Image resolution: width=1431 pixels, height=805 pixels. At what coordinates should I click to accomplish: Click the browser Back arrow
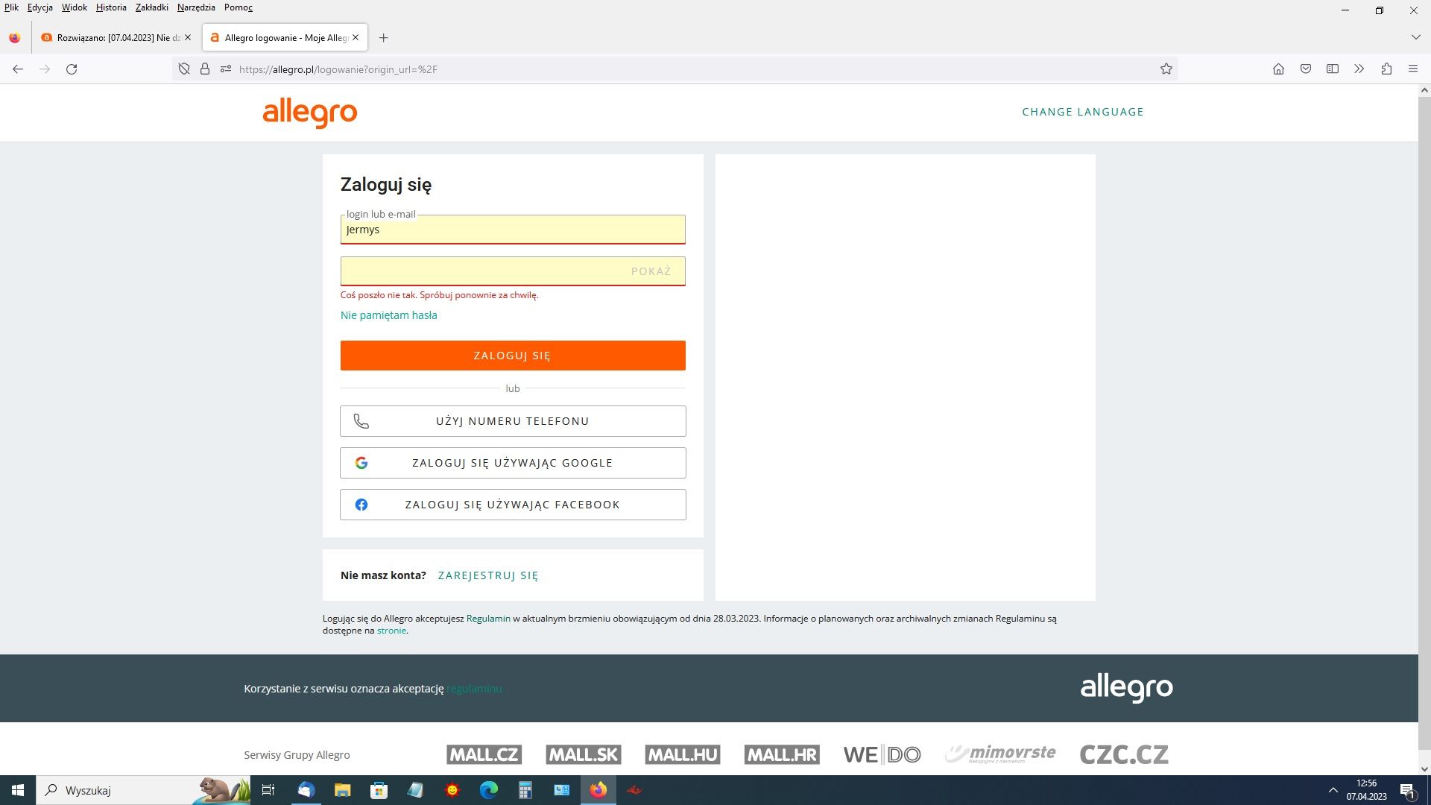point(18,69)
